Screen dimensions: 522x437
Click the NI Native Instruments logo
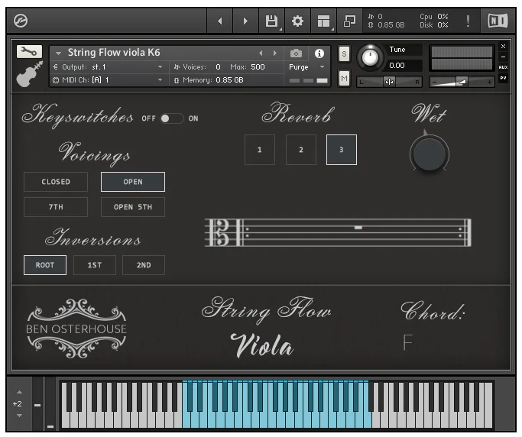pos(498,21)
